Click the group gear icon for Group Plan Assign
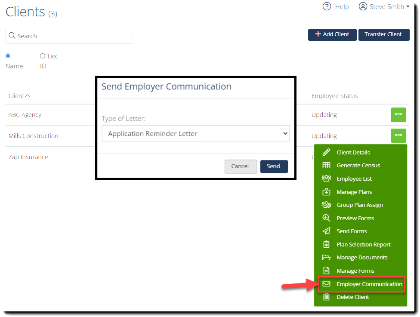Viewport: 420px width, 317px height. 326,205
